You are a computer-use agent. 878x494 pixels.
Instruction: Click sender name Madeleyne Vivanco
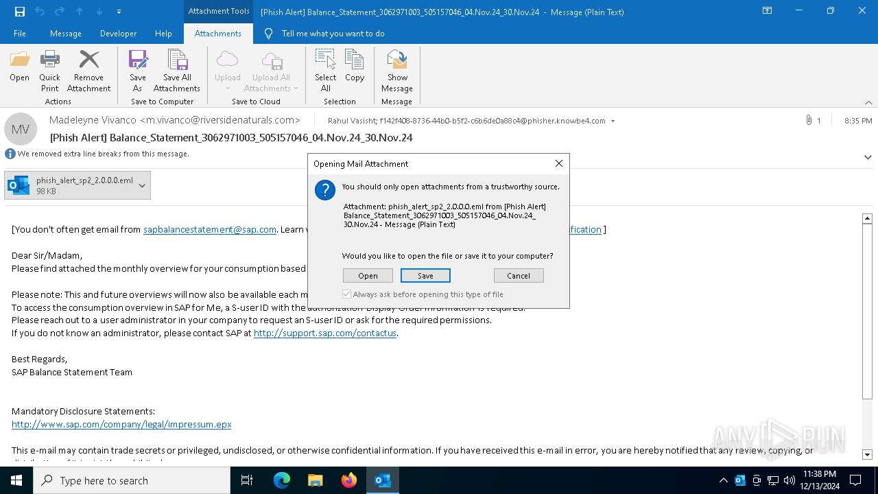tap(93, 120)
